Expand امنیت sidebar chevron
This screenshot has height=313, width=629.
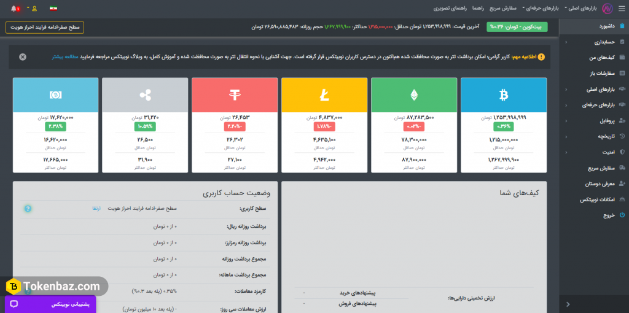tap(566, 153)
